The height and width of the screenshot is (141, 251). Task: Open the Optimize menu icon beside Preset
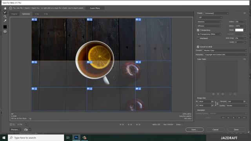pyautogui.click(x=244, y=13)
